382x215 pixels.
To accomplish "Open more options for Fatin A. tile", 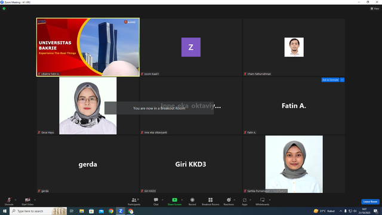I will [342, 79].
